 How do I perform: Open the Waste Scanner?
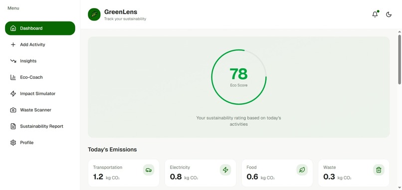point(40,110)
